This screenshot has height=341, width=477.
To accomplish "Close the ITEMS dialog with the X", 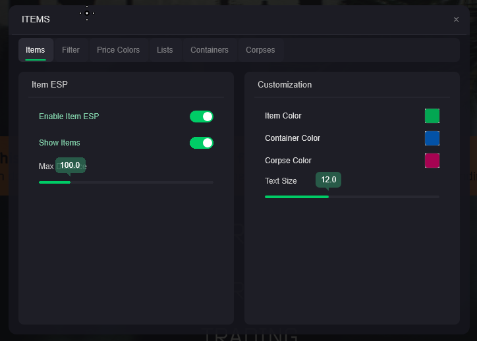I will [x=456, y=20].
